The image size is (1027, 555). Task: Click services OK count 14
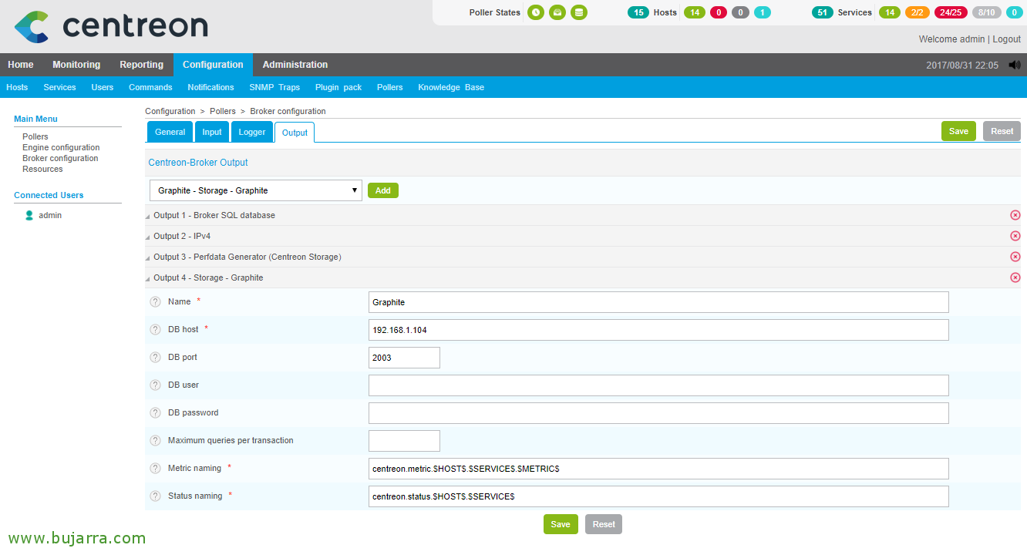coord(890,12)
